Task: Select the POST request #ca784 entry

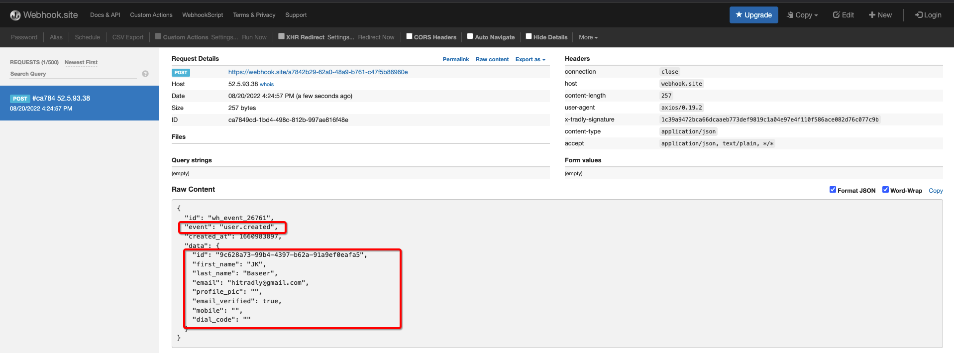Action: point(79,103)
